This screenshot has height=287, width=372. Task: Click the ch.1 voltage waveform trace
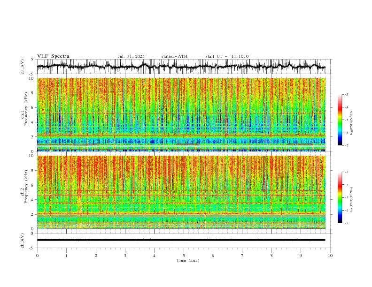181,66
